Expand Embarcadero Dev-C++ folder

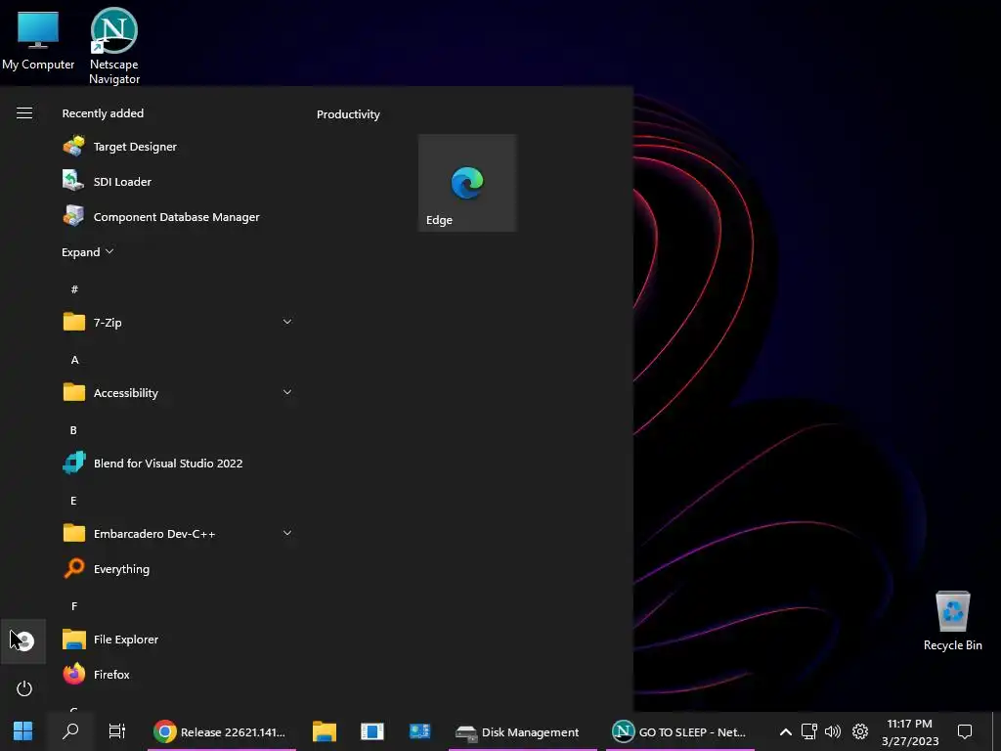coord(179,533)
